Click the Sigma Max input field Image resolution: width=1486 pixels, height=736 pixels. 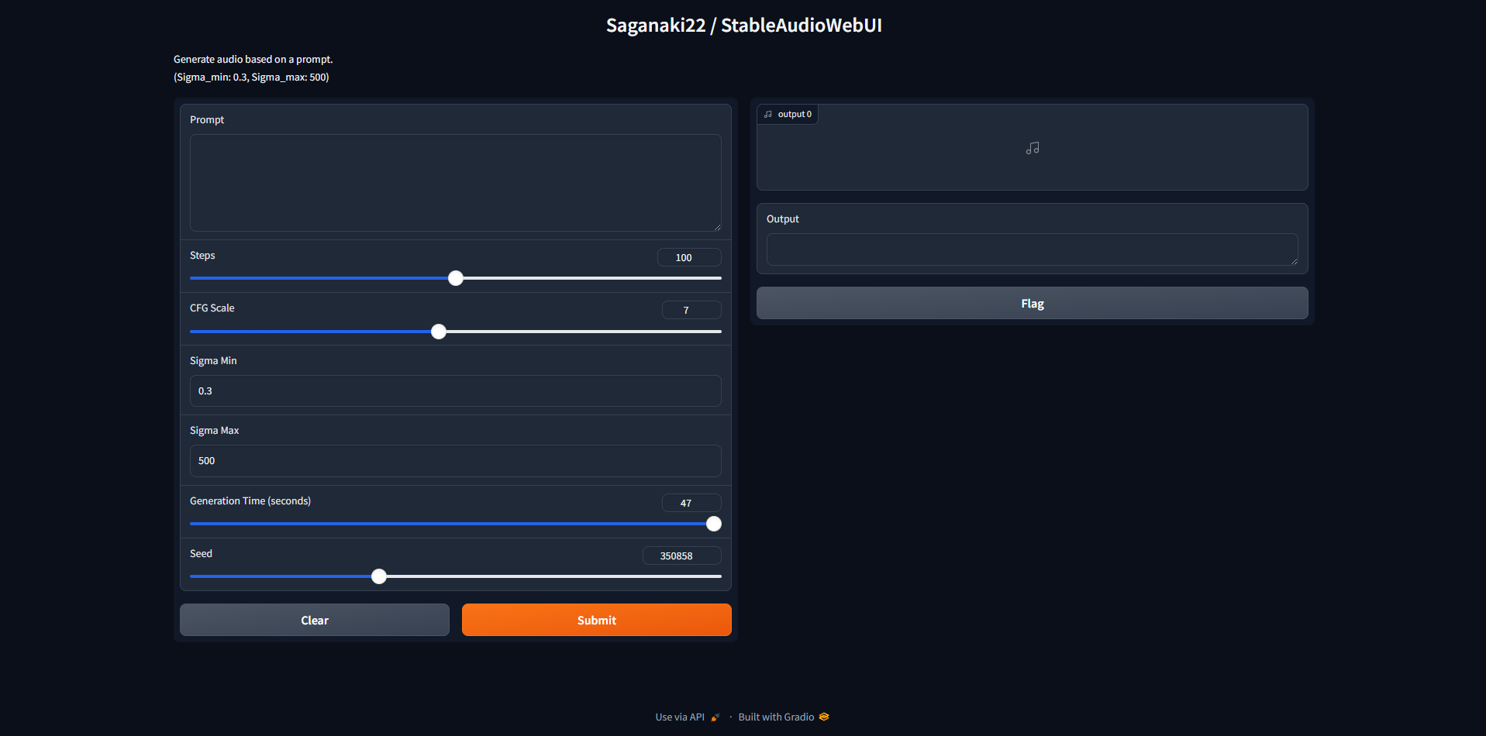click(x=455, y=461)
